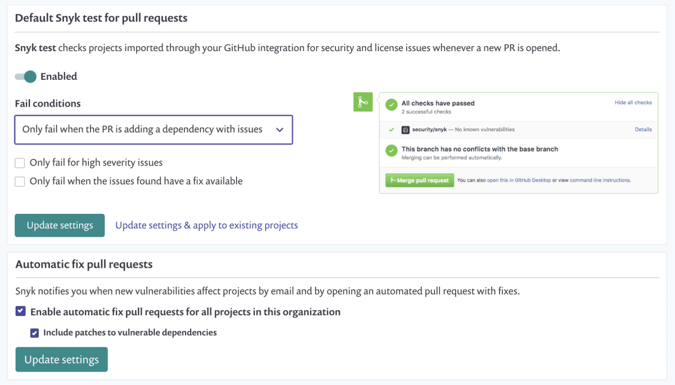Viewport: 675px width, 385px height.
Task: Open the Fail conditions dropdown
Action: [154, 130]
